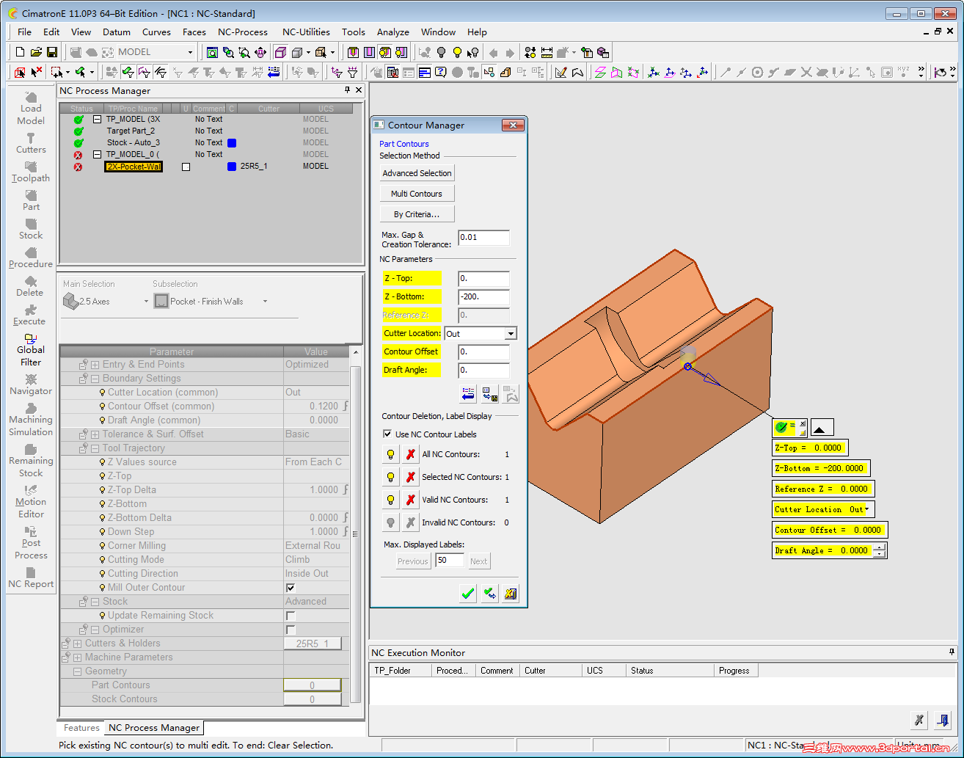Expand Entry & End Points parameters
The width and height of the screenshot is (964, 758).
[95, 365]
